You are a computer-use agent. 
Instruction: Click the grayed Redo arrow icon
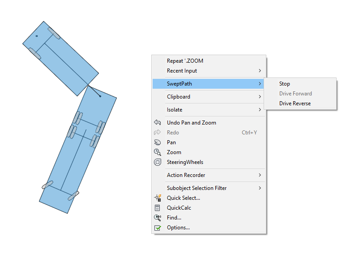(x=158, y=132)
